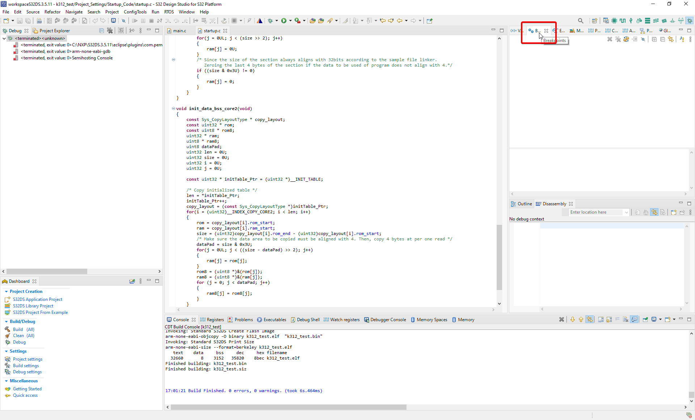The height and width of the screenshot is (420, 695).
Task: Toggle the Debug view layout mode icon
Action: click(x=121, y=30)
